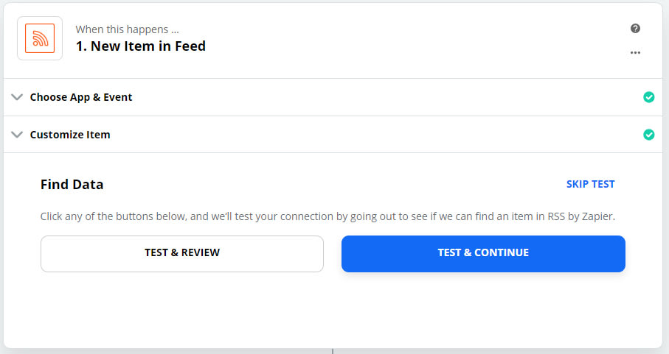Image resolution: width=669 pixels, height=354 pixels.
Task: Open the Choose App & Event section title
Action: (81, 97)
